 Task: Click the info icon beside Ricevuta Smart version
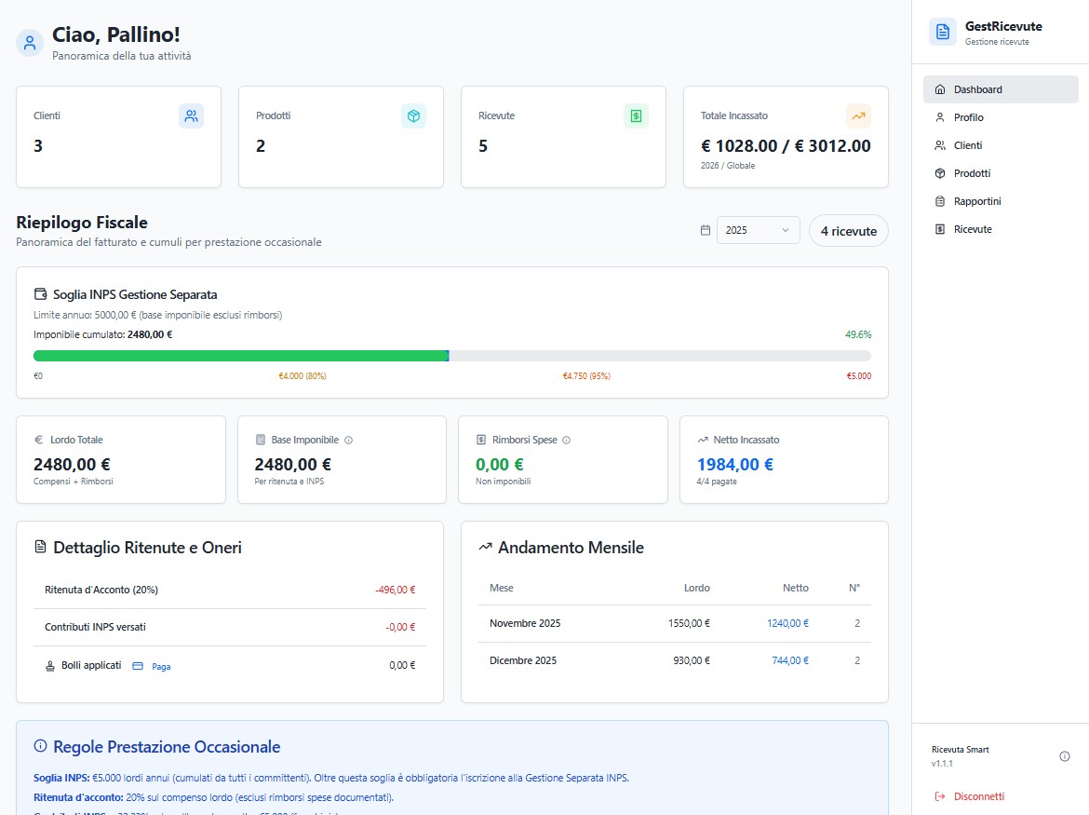tap(1065, 756)
